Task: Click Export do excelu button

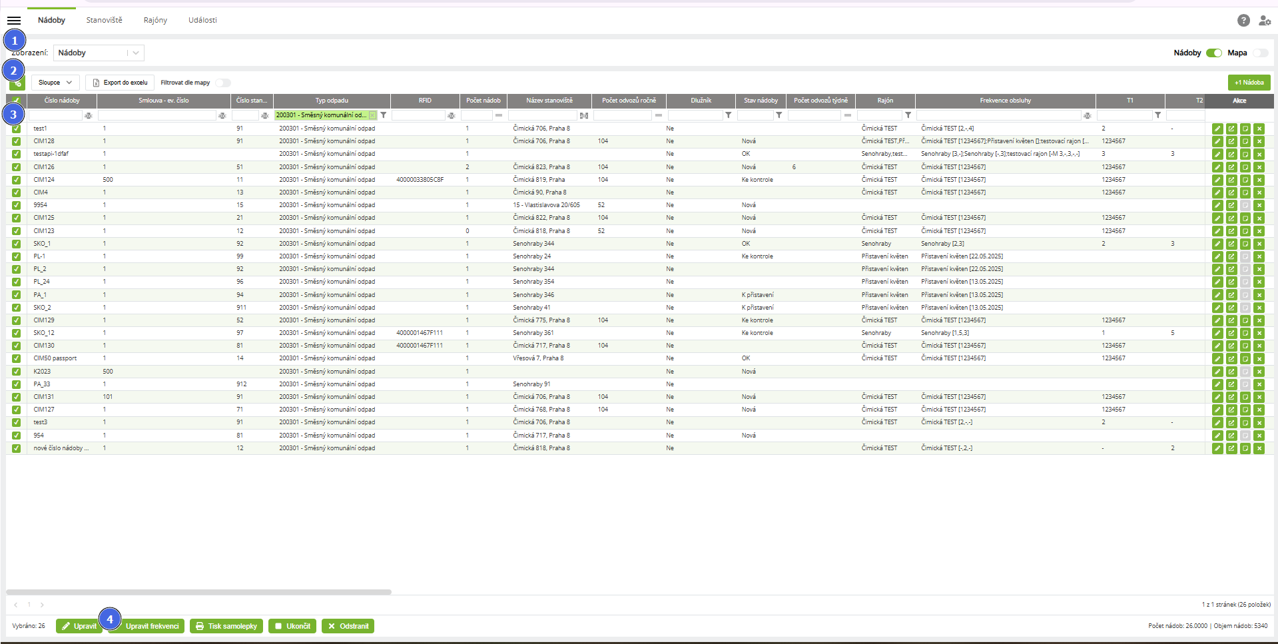Action: pos(120,83)
